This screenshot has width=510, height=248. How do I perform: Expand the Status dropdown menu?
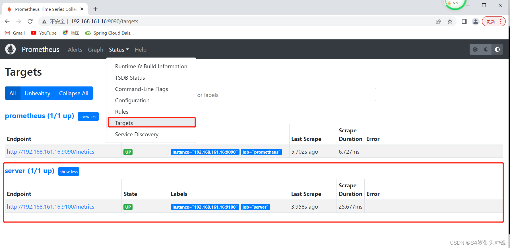(119, 50)
